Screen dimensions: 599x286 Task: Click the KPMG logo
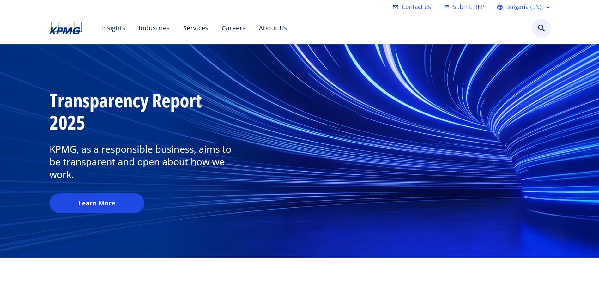66,28
